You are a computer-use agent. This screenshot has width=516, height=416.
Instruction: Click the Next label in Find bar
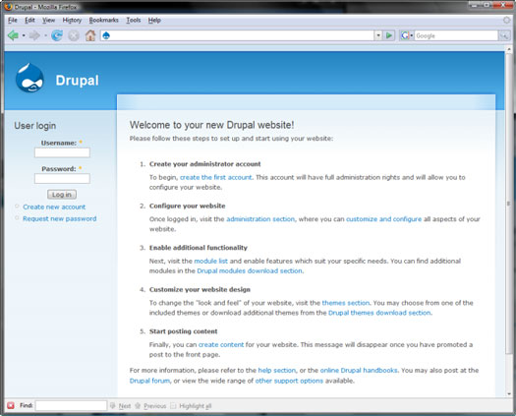pos(125,406)
